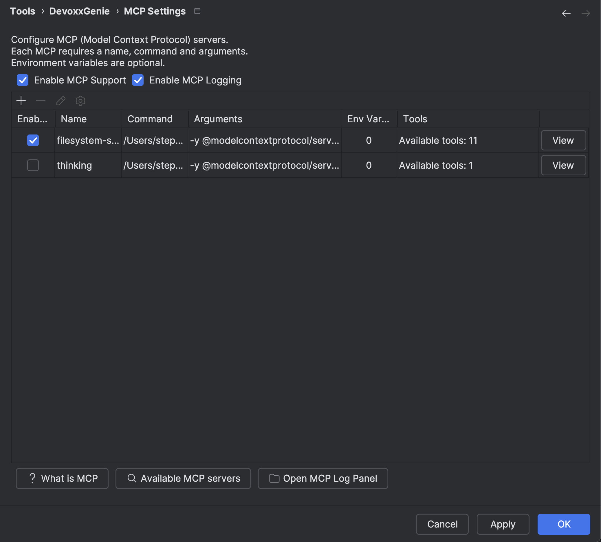Browse Available MCP servers
Screen dimensions: 601x542
pos(183,478)
